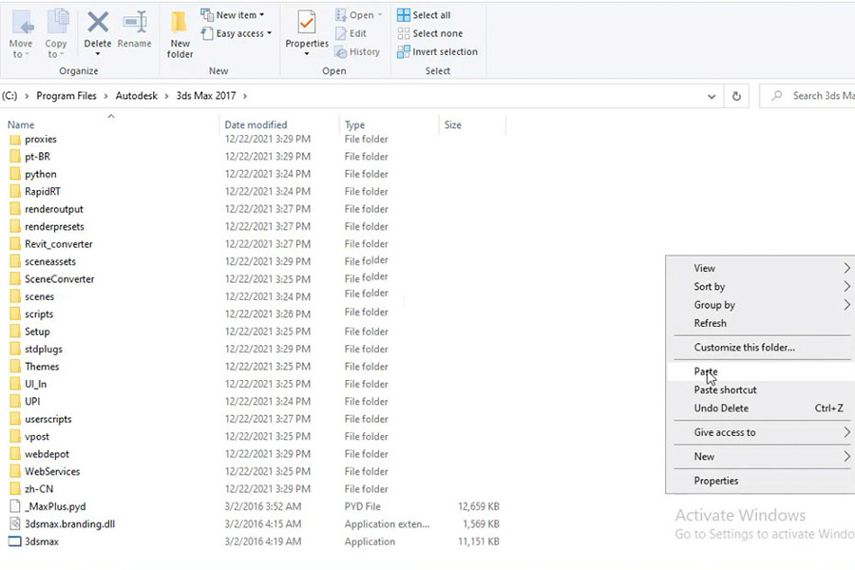The width and height of the screenshot is (855, 570).
Task: Click the 3ds Max 2017 breadcrumb
Action: pos(206,96)
